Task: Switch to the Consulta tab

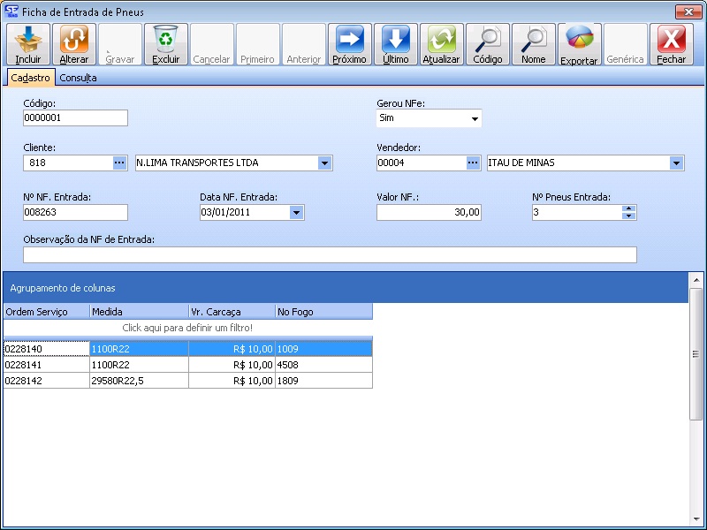Action: (x=79, y=78)
